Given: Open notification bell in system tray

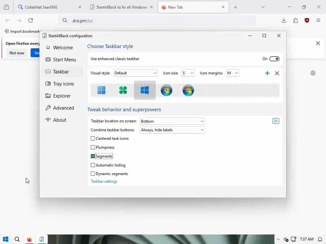Looking at the screenshot, I should point(320,239).
